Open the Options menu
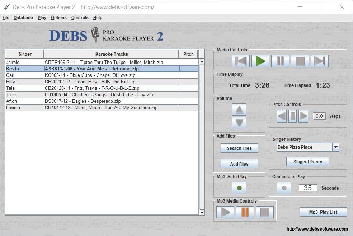The width and height of the screenshot is (353, 236). (59, 18)
